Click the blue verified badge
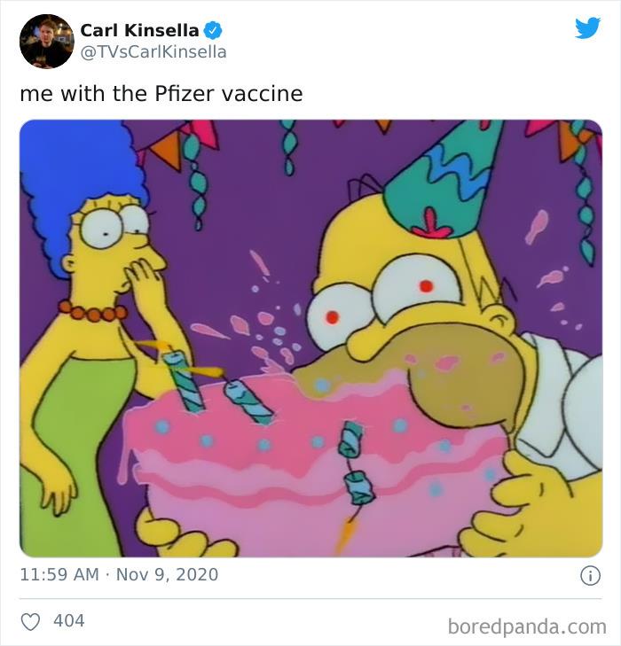The height and width of the screenshot is (646, 621). tap(213, 31)
